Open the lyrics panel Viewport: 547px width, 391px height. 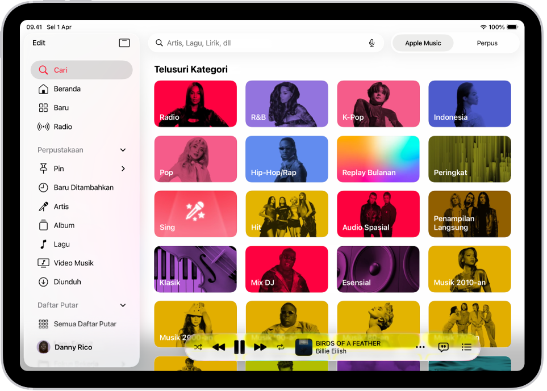point(443,347)
